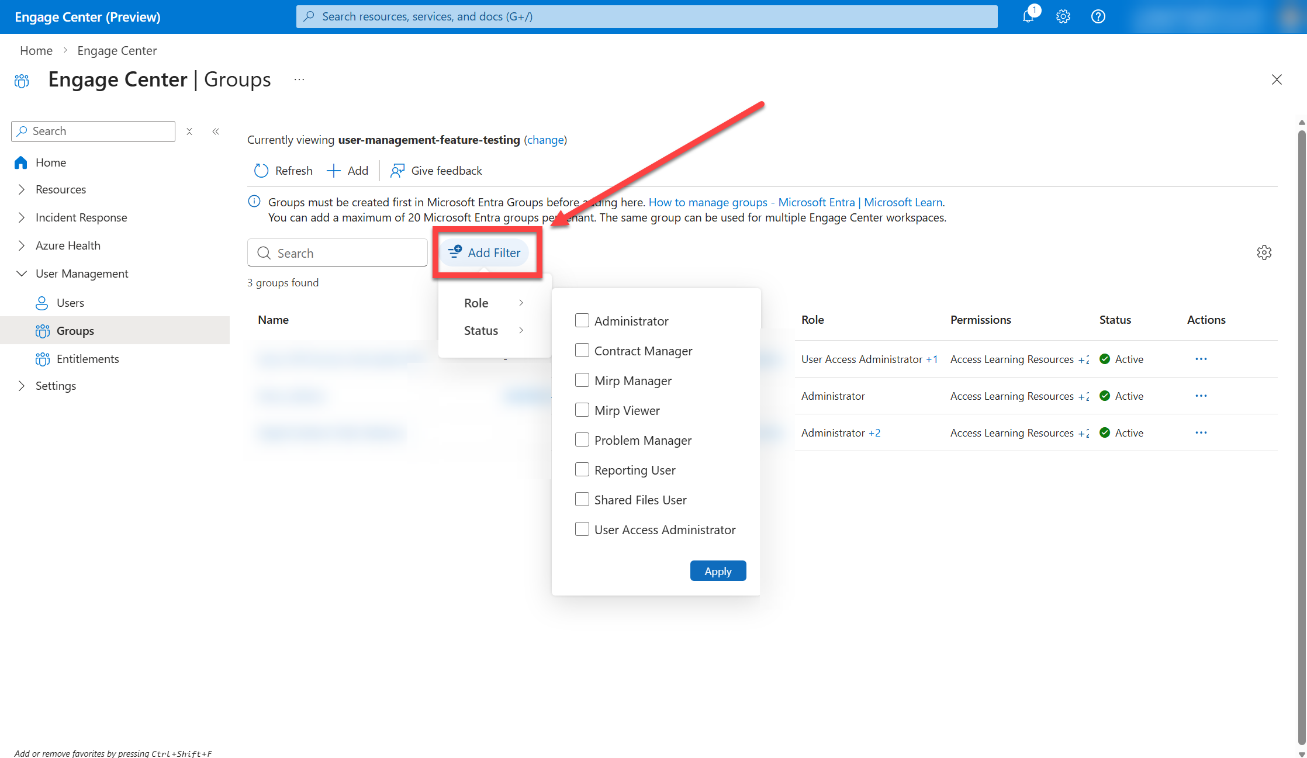Click the magnifier icon in top search bar
Image resolution: width=1307 pixels, height=758 pixels.
(x=309, y=16)
